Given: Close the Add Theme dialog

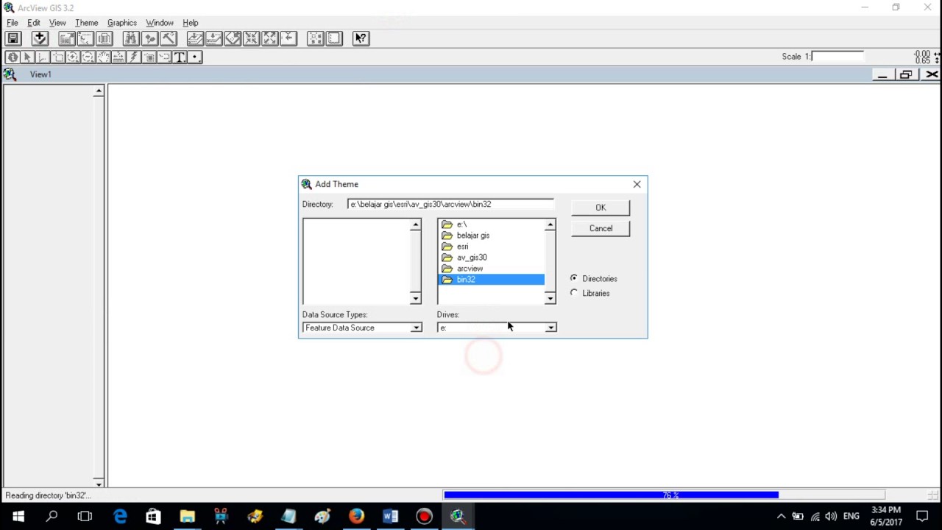Looking at the screenshot, I should tap(637, 184).
